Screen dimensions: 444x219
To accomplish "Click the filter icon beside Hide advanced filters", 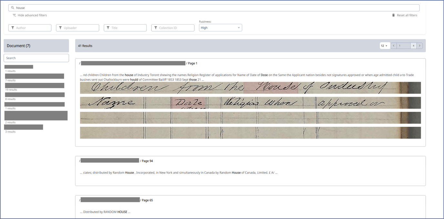I will (14, 15).
